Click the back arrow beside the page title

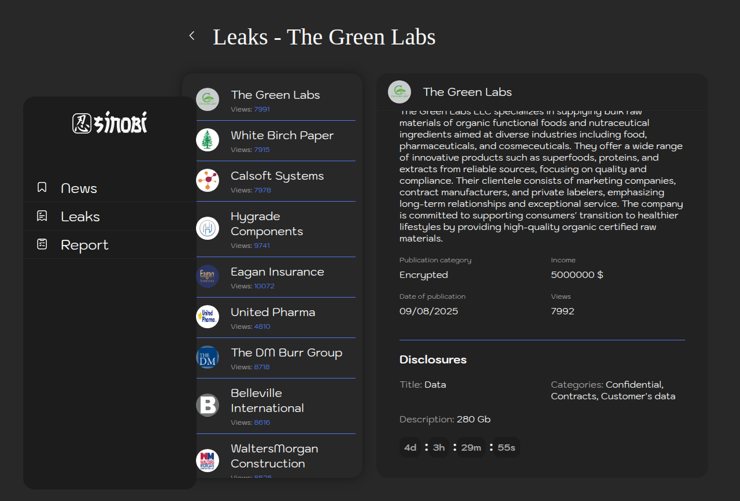pos(192,36)
